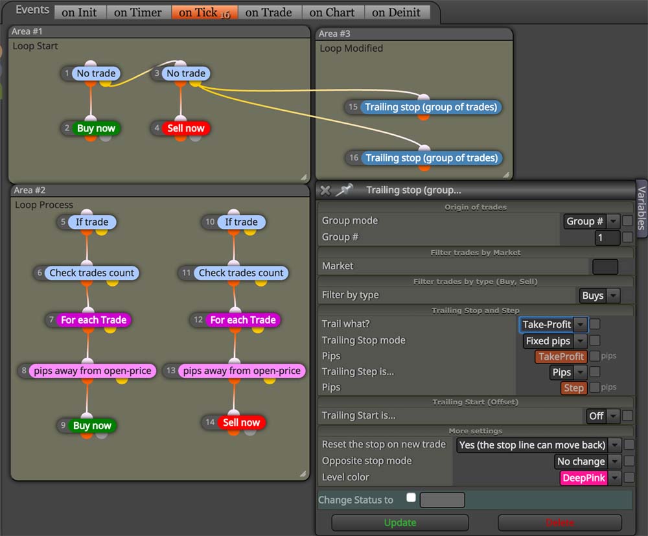Close the Trailing stop properties panel
This screenshot has width=648, height=536.
[325, 190]
